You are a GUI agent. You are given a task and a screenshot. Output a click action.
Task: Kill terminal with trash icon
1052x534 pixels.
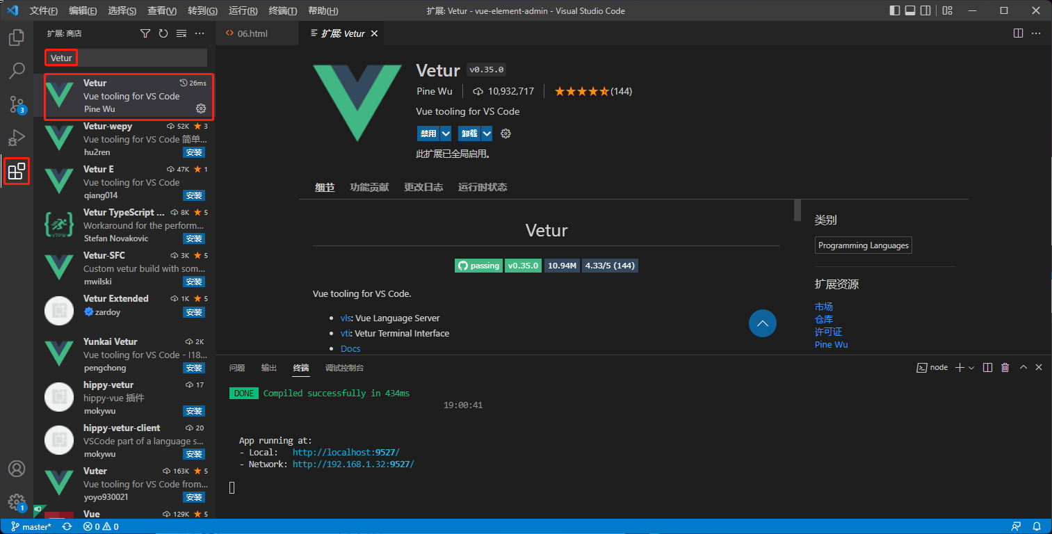[1005, 367]
